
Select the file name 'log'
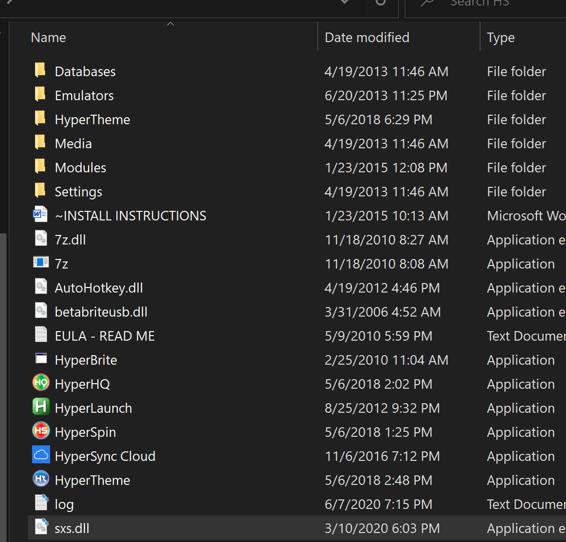pyautogui.click(x=64, y=505)
